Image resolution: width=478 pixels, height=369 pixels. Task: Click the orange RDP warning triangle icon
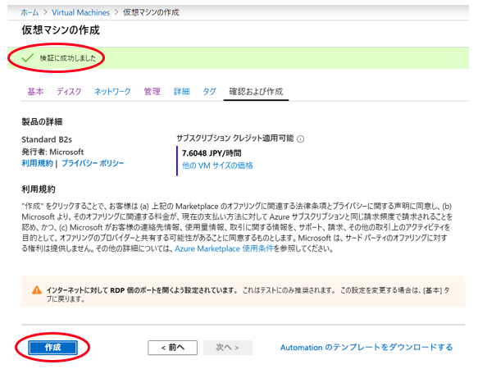click(x=37, y=289)
